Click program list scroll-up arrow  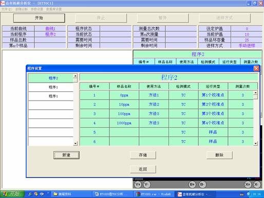(76, 76)
